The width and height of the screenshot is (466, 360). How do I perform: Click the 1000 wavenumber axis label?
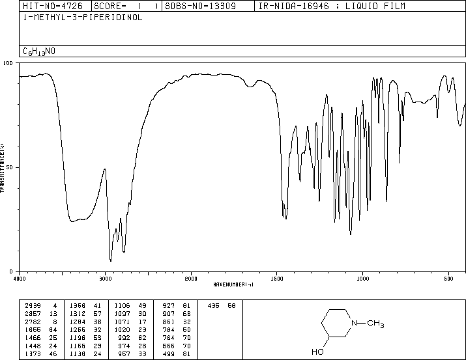coord(362,279)
